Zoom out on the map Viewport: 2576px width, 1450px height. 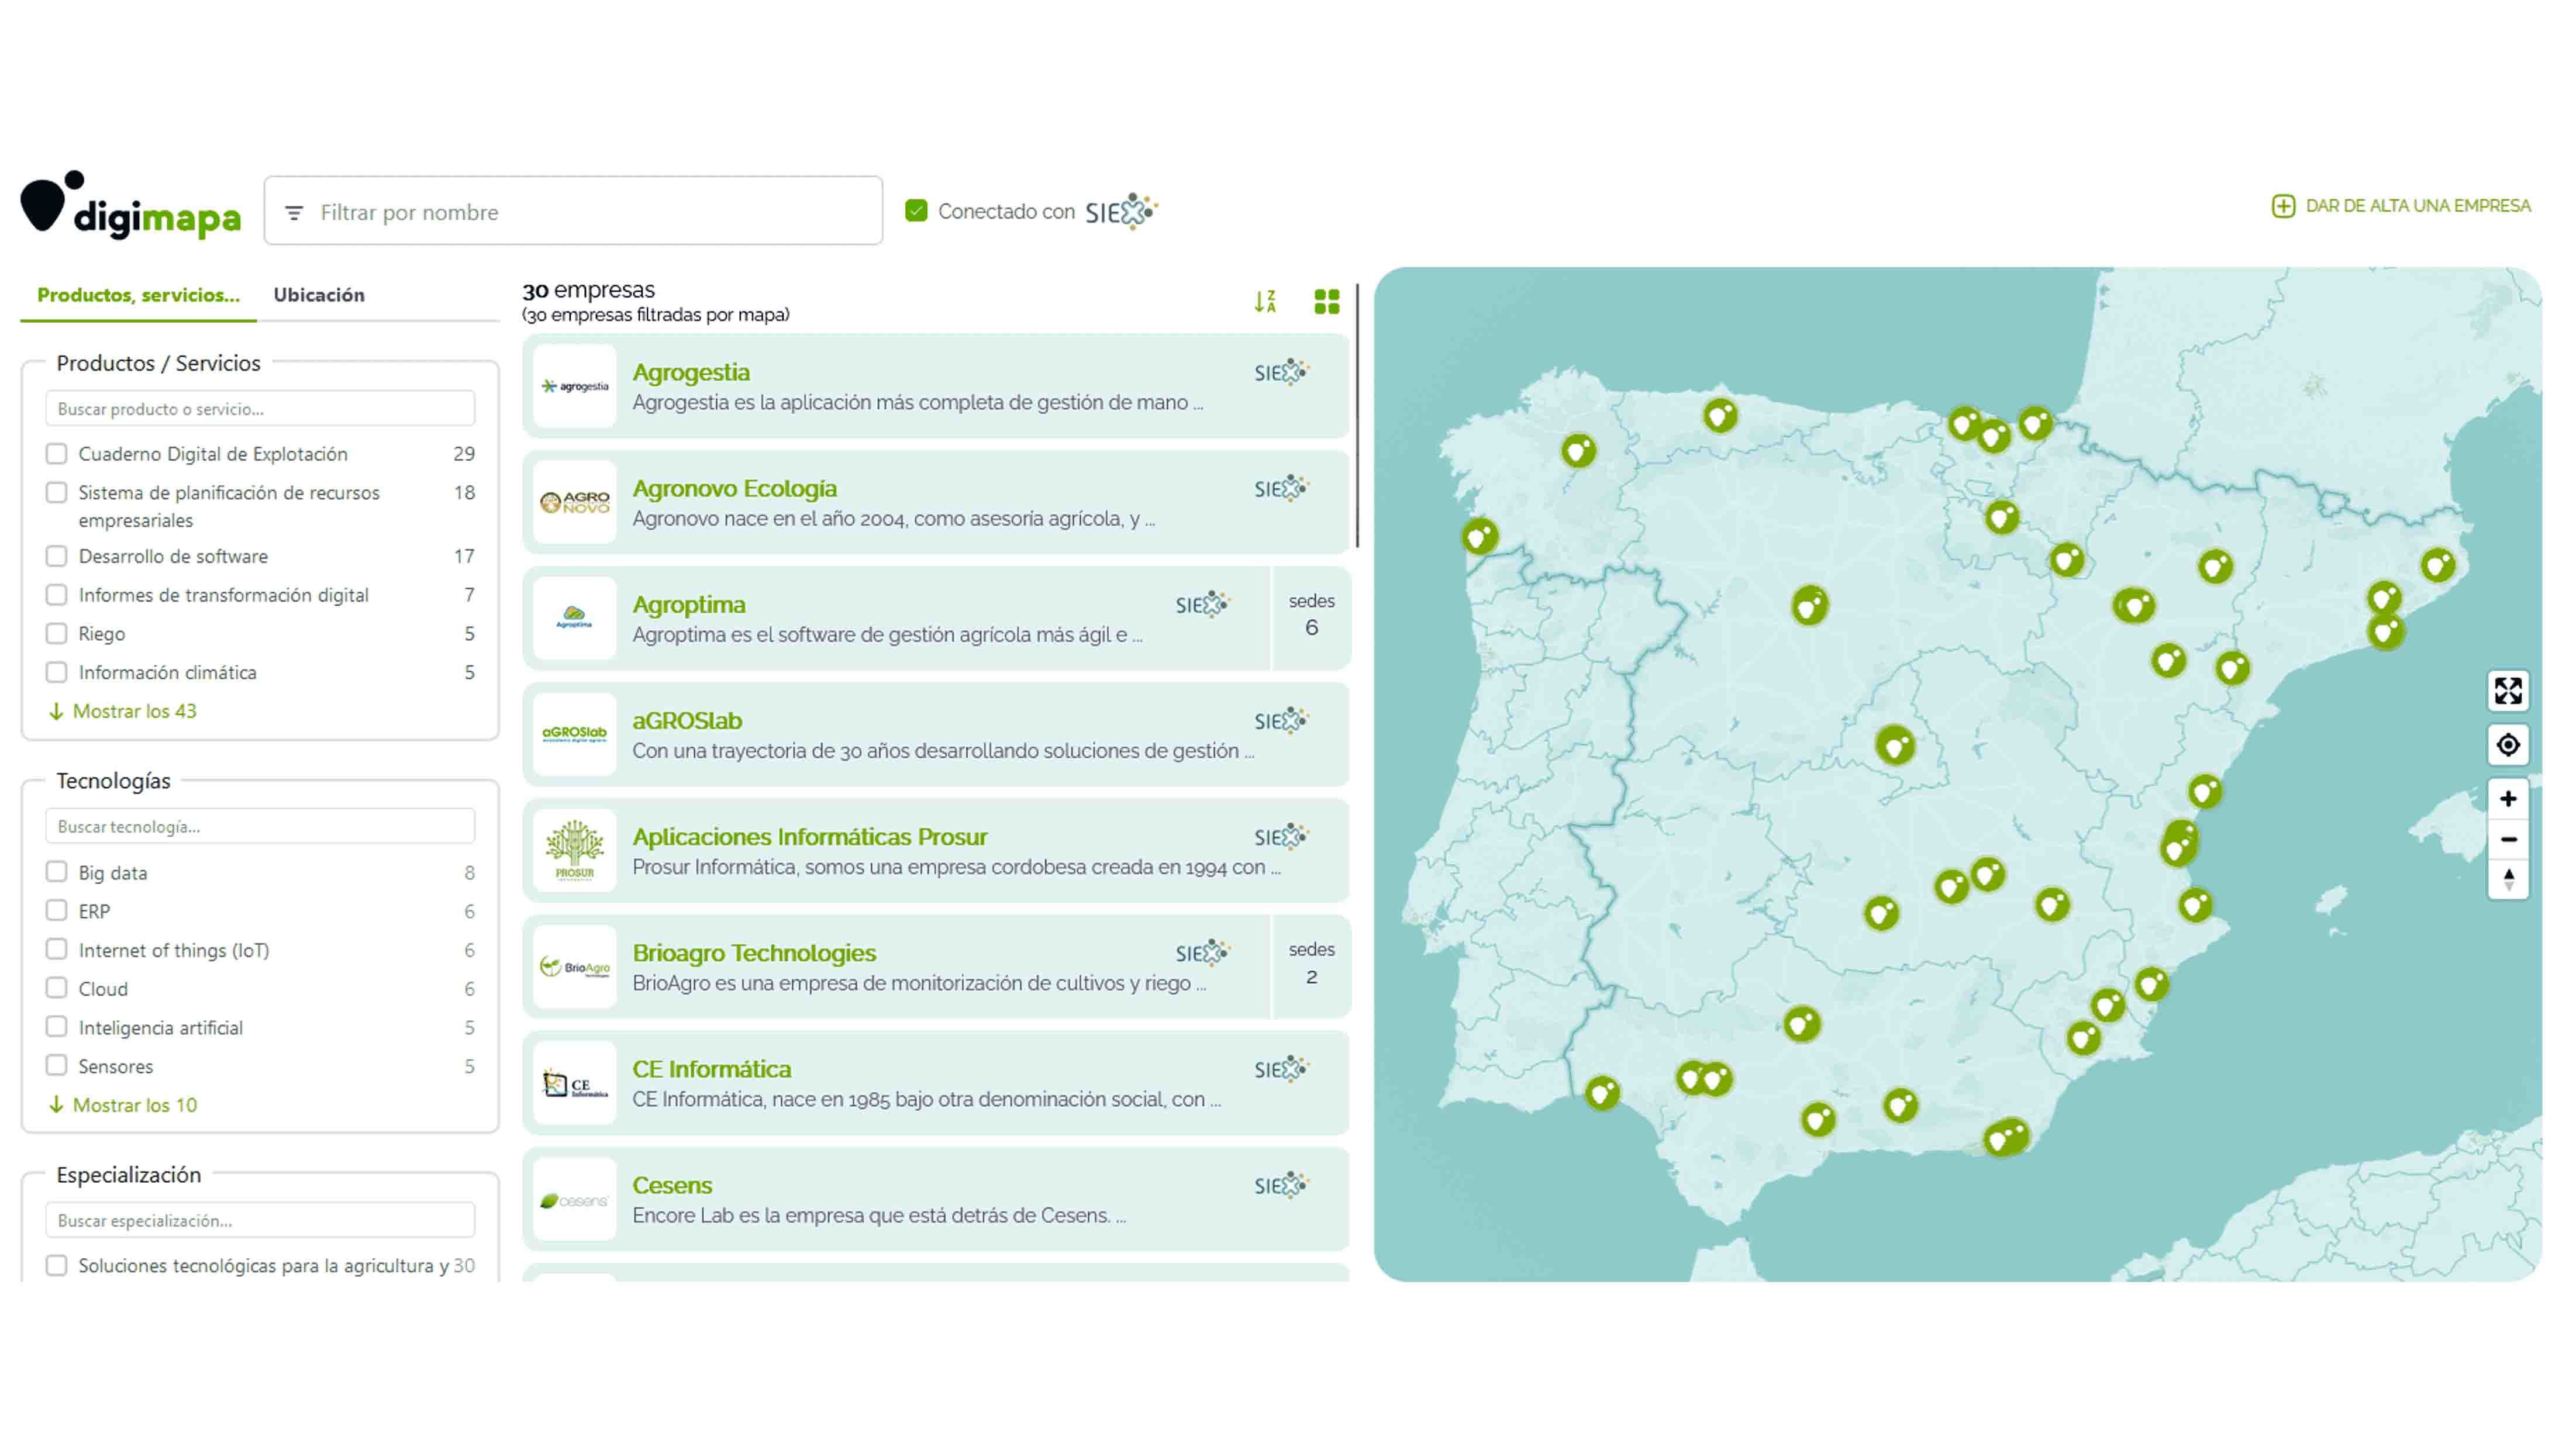2507,839
